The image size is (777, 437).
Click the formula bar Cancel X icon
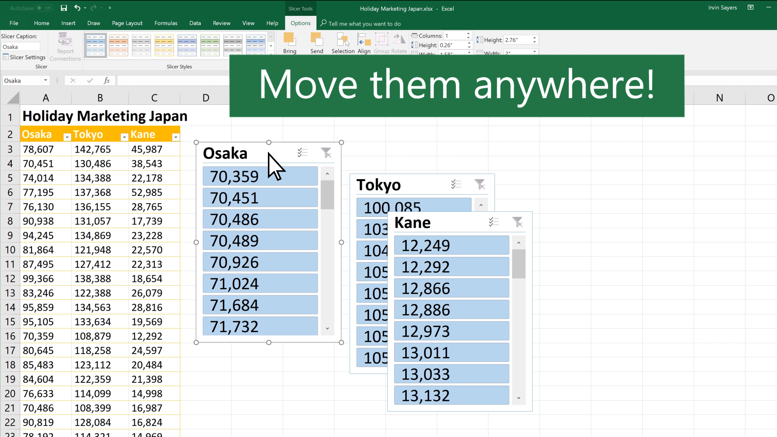click(x=73, y=81)
